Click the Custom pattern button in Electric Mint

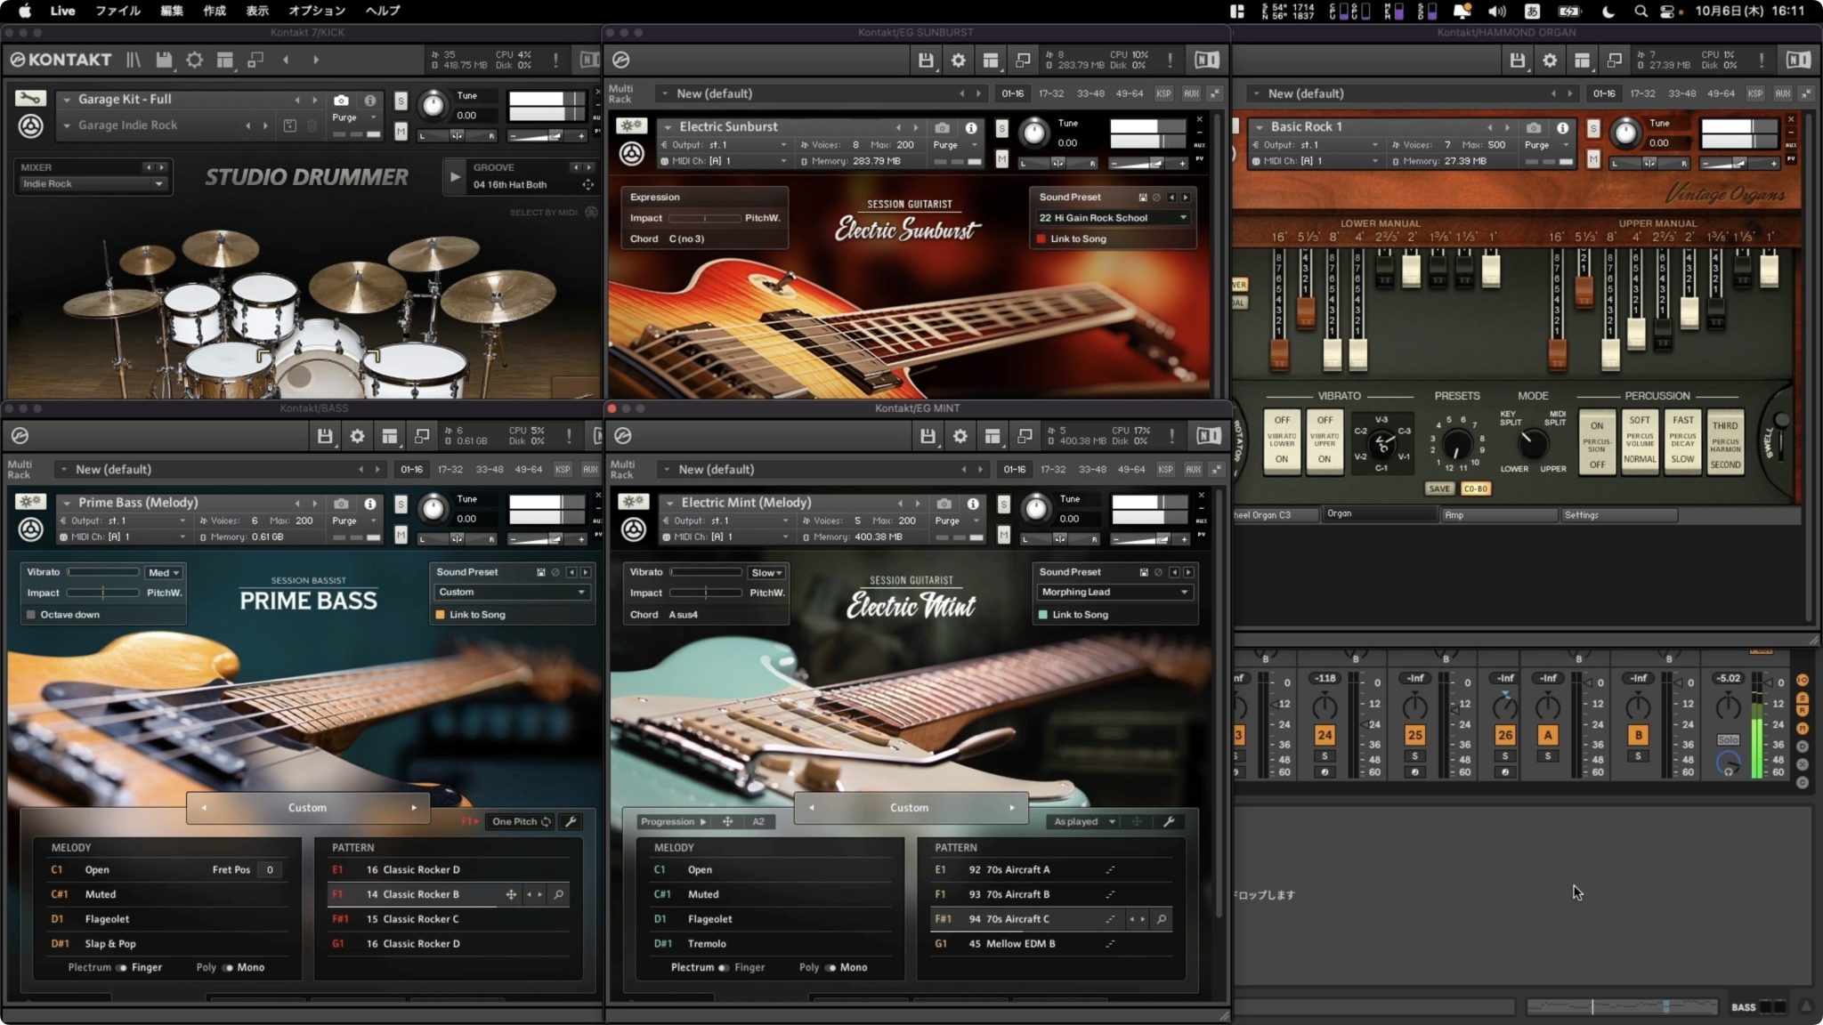[x=910, y=807]
